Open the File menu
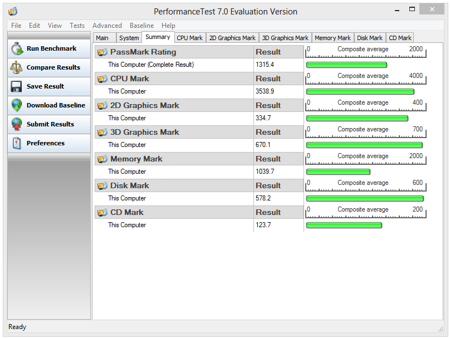 [16, 26]
